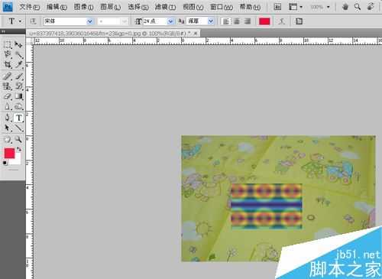Toggle left text alignment
This screenshot has width=382, height=279.
click(226, 21)
